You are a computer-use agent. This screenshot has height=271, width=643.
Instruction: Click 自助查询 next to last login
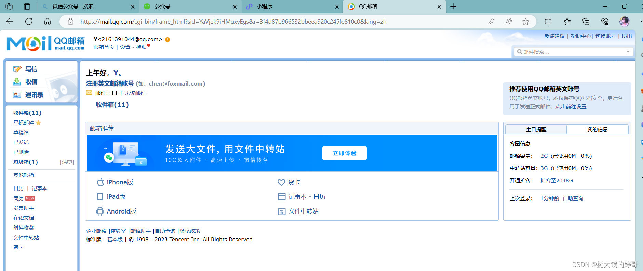tap(573, 198)
